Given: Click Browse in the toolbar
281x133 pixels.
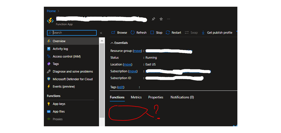Looking at the screenshot, I should (x=119, y=33).
